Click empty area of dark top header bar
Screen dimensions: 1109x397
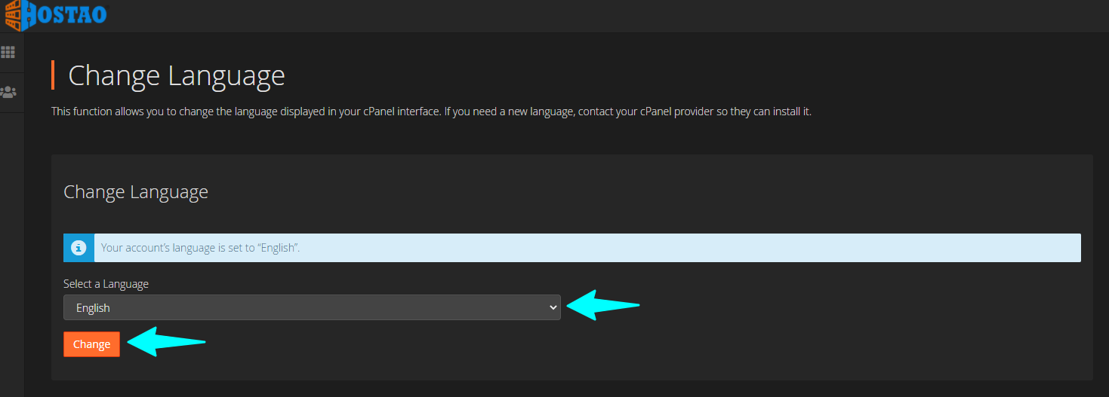coord(604,15)
